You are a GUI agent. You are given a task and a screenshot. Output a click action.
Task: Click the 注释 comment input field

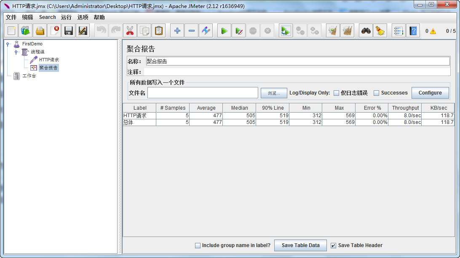pos(297,72)
